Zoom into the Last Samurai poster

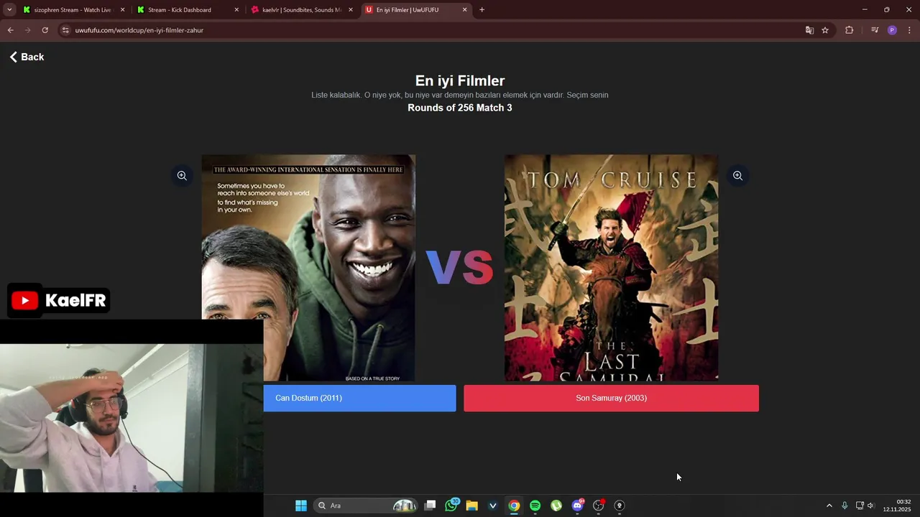[x=737, y=175]
